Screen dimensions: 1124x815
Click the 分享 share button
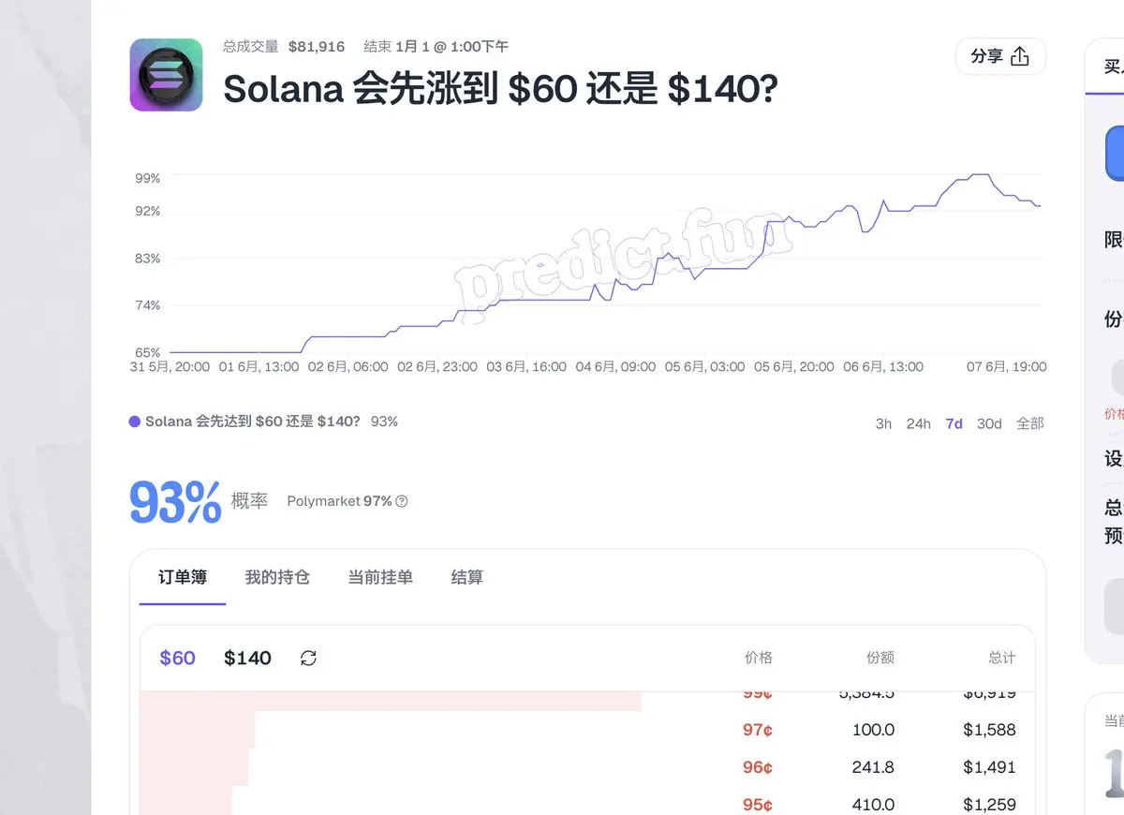[1000, 56]
